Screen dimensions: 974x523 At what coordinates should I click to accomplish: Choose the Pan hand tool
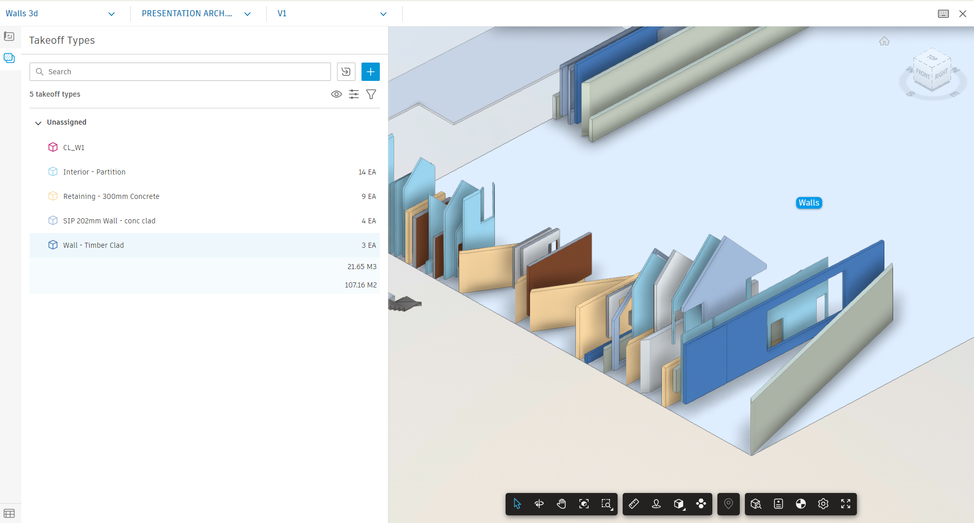pos(562,504)
